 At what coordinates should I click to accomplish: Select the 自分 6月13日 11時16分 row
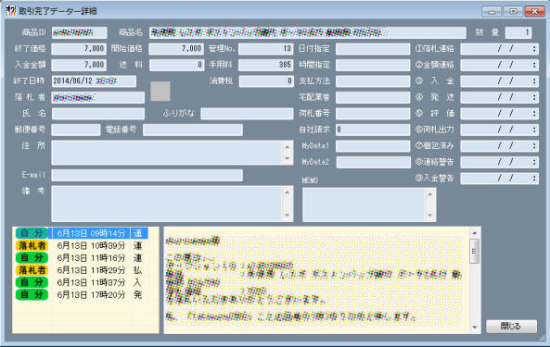[82, 258]
